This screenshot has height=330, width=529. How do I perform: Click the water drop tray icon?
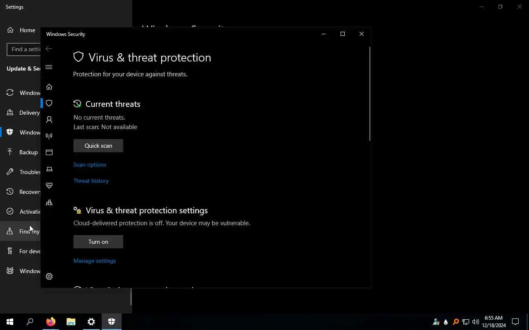point(446,322)
